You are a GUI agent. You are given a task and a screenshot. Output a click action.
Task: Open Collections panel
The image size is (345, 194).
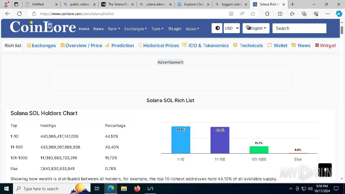coord(304,14)
